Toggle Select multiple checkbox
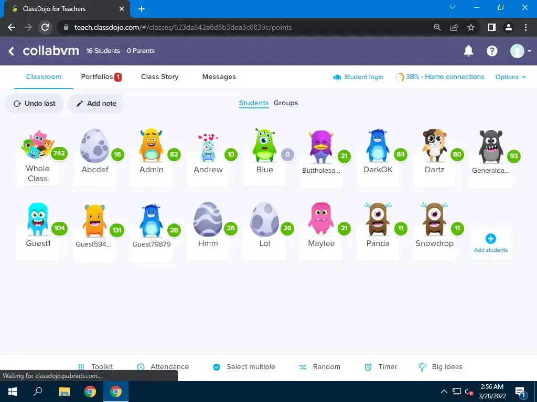 click(217, 367)
